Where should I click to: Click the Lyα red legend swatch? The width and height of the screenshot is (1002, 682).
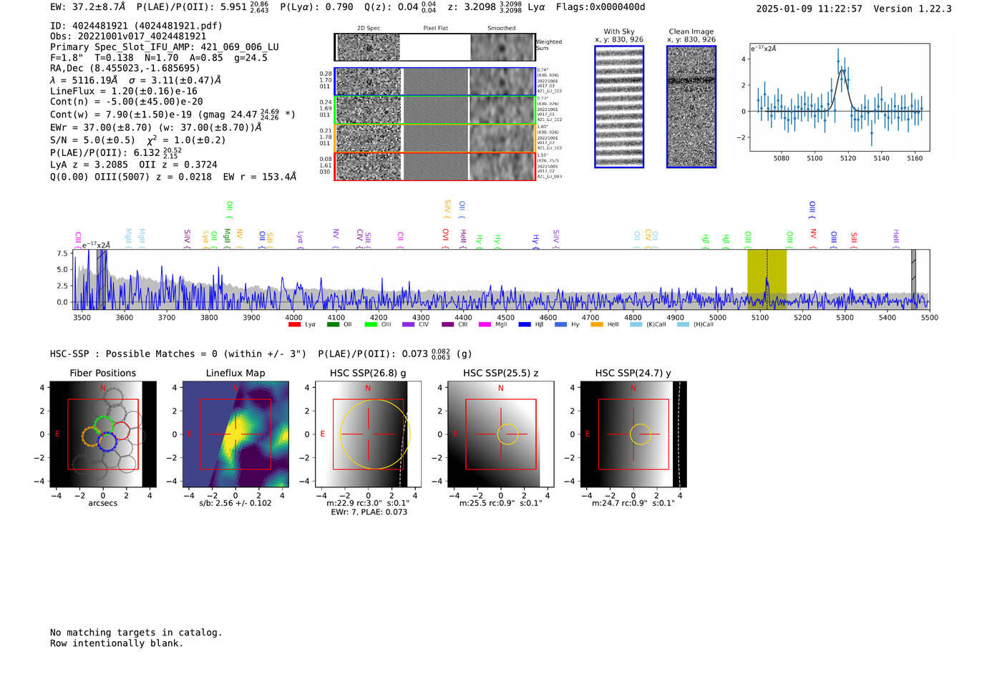[294, 324]
